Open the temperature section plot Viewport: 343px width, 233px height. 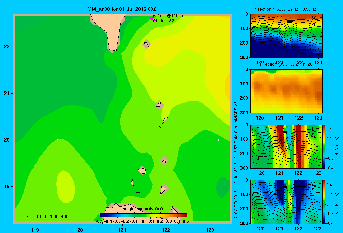pos(286,36)
